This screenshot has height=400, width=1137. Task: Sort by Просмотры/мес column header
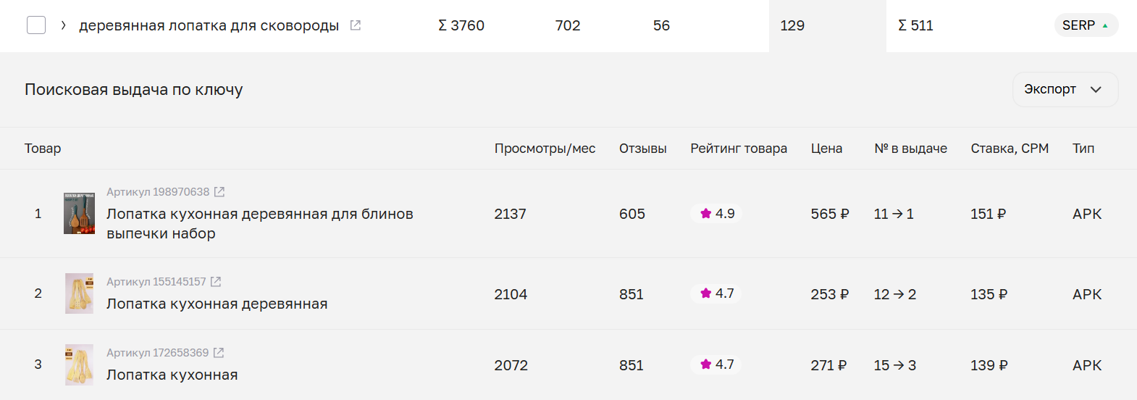pos(545,149)
